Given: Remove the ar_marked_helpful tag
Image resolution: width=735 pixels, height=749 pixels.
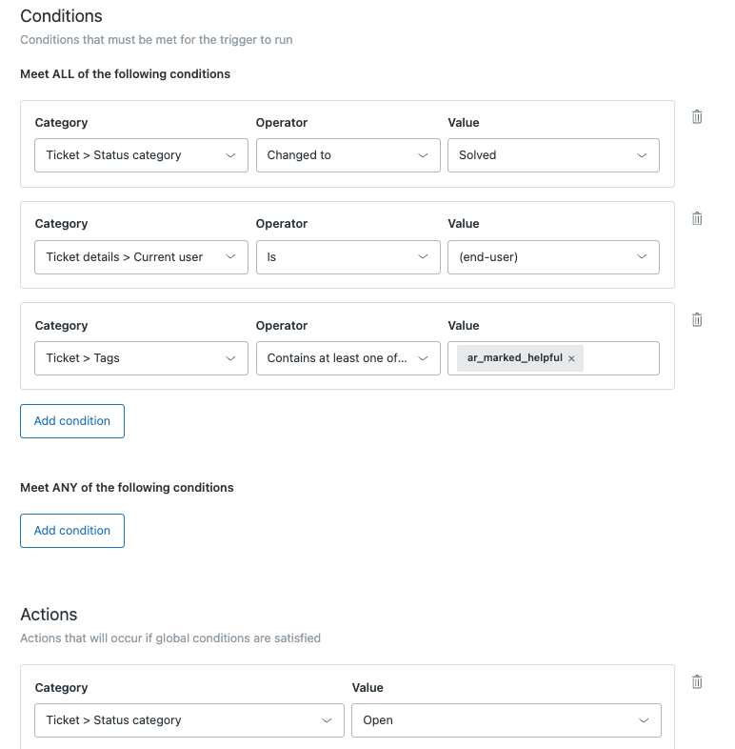Looking at the screenshot, I should tap(571, 358).
